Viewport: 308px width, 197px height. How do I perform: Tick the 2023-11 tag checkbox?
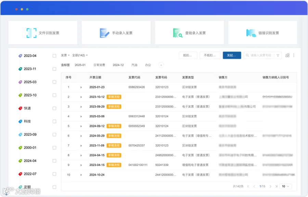pos(54,69)
